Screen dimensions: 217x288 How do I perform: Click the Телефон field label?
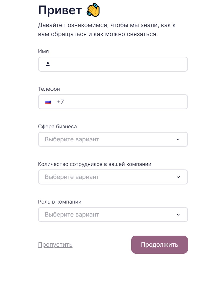49,89
